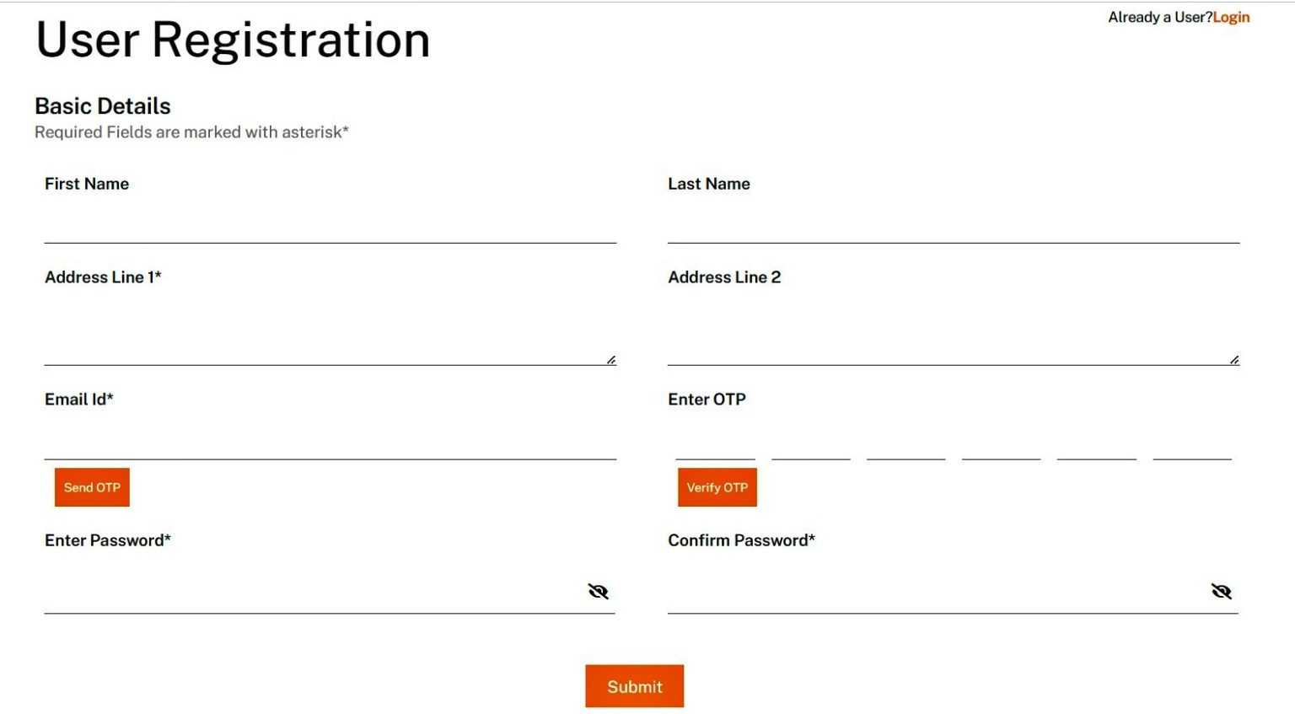Viewport: 1295px width, 714px height.
Task: Click the resize handle on Address Line 2
Action: (x=1234, y=357)
